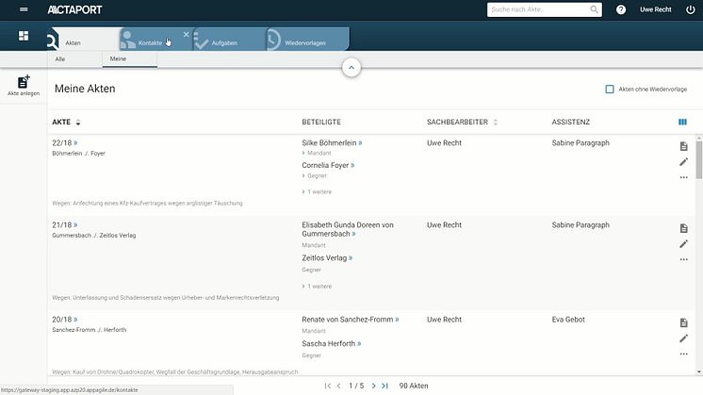Open the hamburger menu icon
Viewport: 703px width, 395px height.
coord(24,9)
